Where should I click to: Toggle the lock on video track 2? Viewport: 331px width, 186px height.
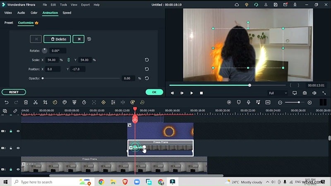11,148
